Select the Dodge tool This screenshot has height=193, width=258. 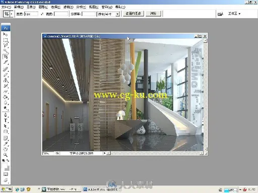coord(6,108)
